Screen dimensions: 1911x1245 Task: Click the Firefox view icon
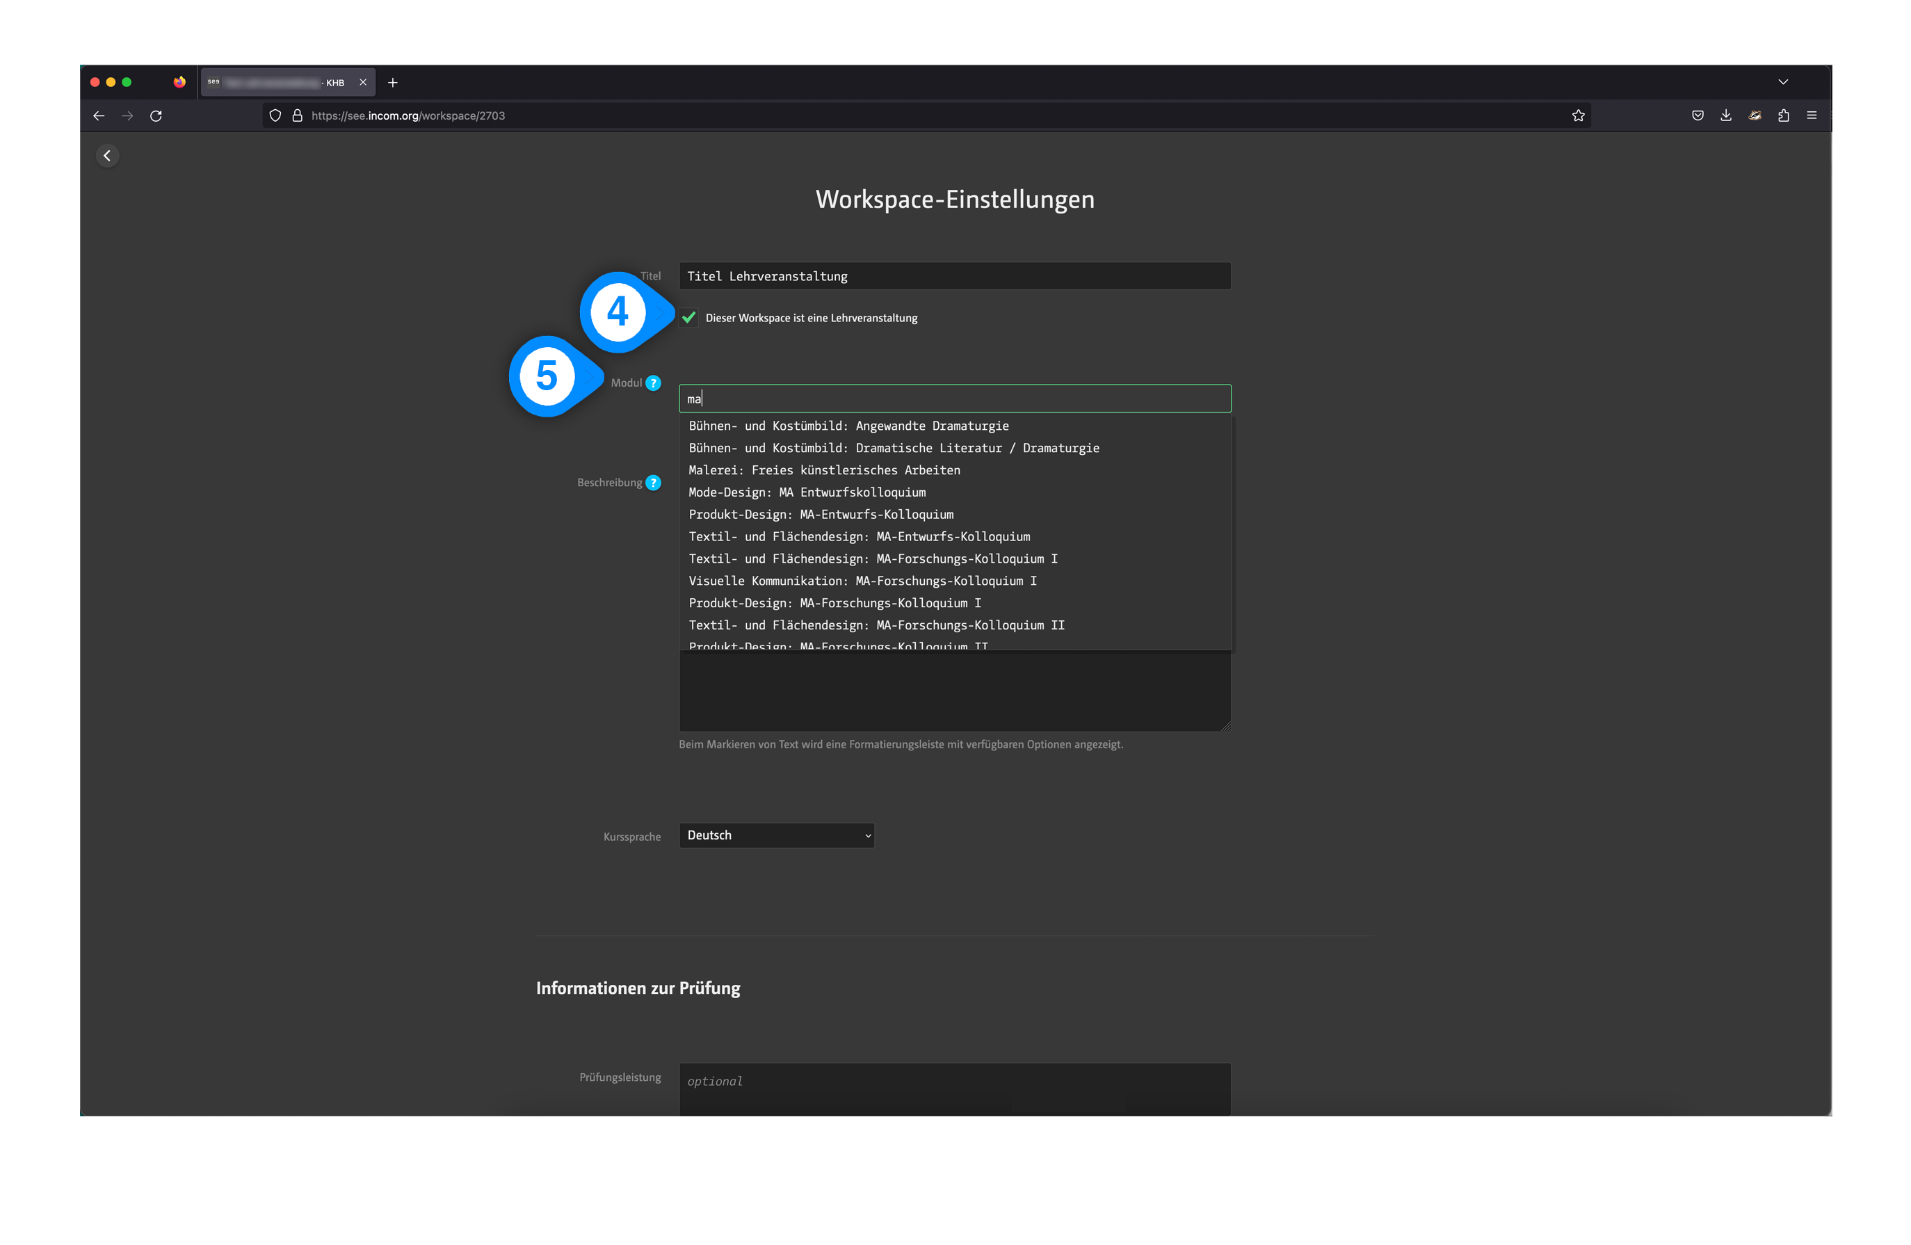[179, 82]
